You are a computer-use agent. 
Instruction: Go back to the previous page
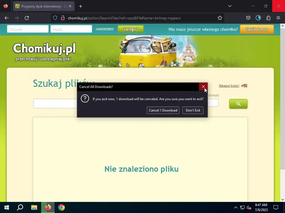click(x=7, y=18)
